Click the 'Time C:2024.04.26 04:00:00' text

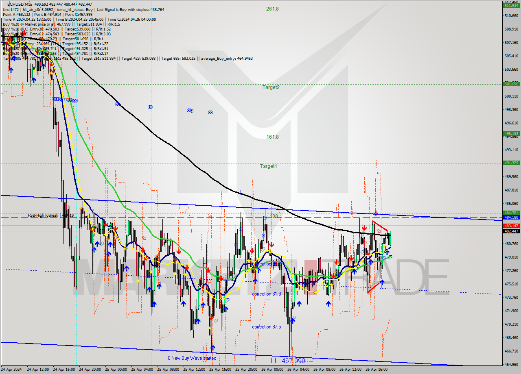coord(131,19)
